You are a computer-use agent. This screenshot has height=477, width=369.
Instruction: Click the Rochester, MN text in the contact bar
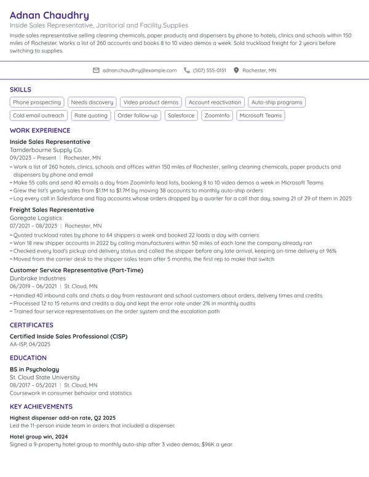[260, 70]
